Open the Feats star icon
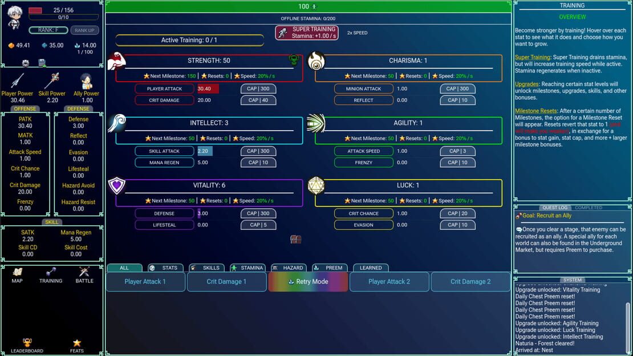The height and width of the screenshot is (356, 633). [x=77, y=346]
